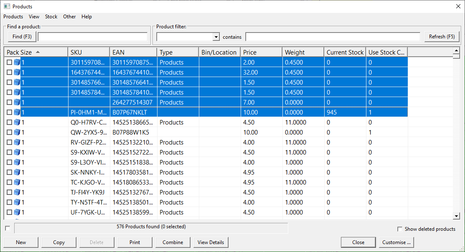Sort by the Pack Size column header
The image size is (465, 252).
point(36,52)
